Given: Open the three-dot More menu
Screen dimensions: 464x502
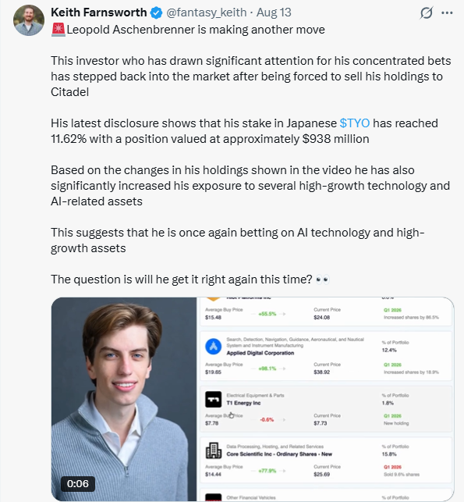Looking at the screenshot, I should (x=447, y=12).
